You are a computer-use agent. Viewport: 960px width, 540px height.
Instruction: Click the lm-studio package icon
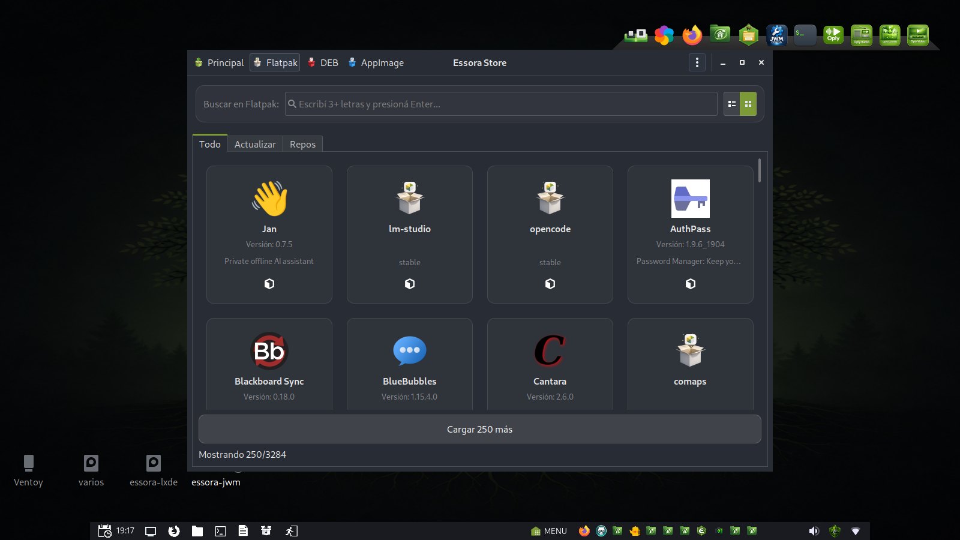[x=410, y=199]
